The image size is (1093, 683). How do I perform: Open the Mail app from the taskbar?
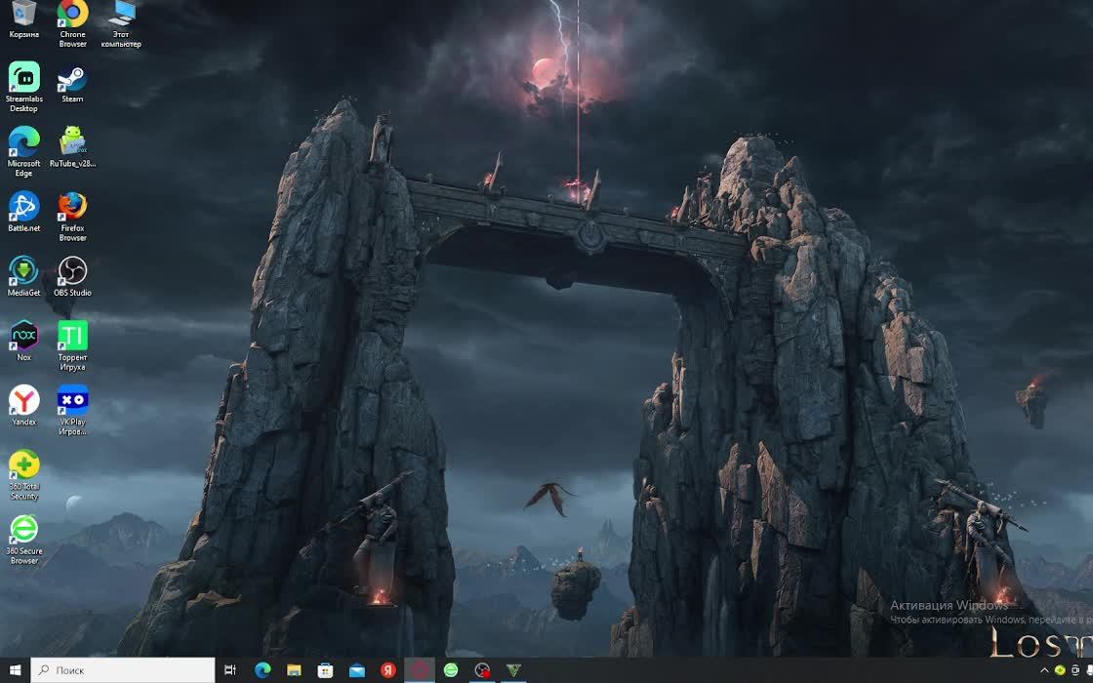[x=356, y=670]
